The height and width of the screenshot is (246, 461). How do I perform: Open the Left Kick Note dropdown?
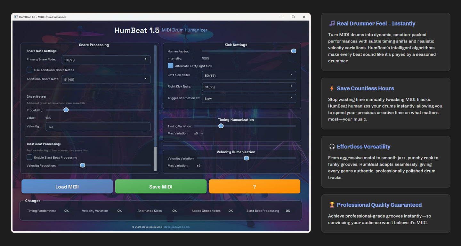point(249,75)
